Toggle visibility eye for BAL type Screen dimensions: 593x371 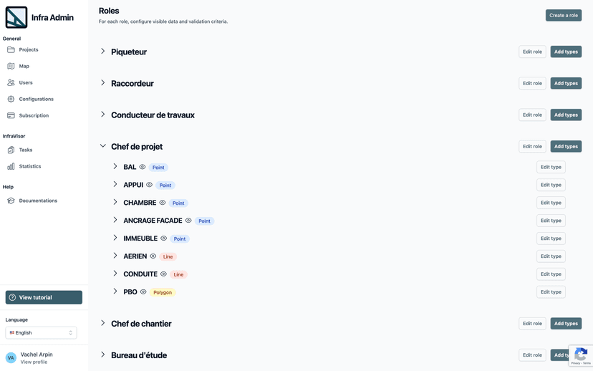pos(143,167)
